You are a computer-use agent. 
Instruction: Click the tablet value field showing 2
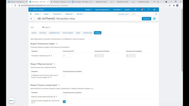click(x=99, y=56)
